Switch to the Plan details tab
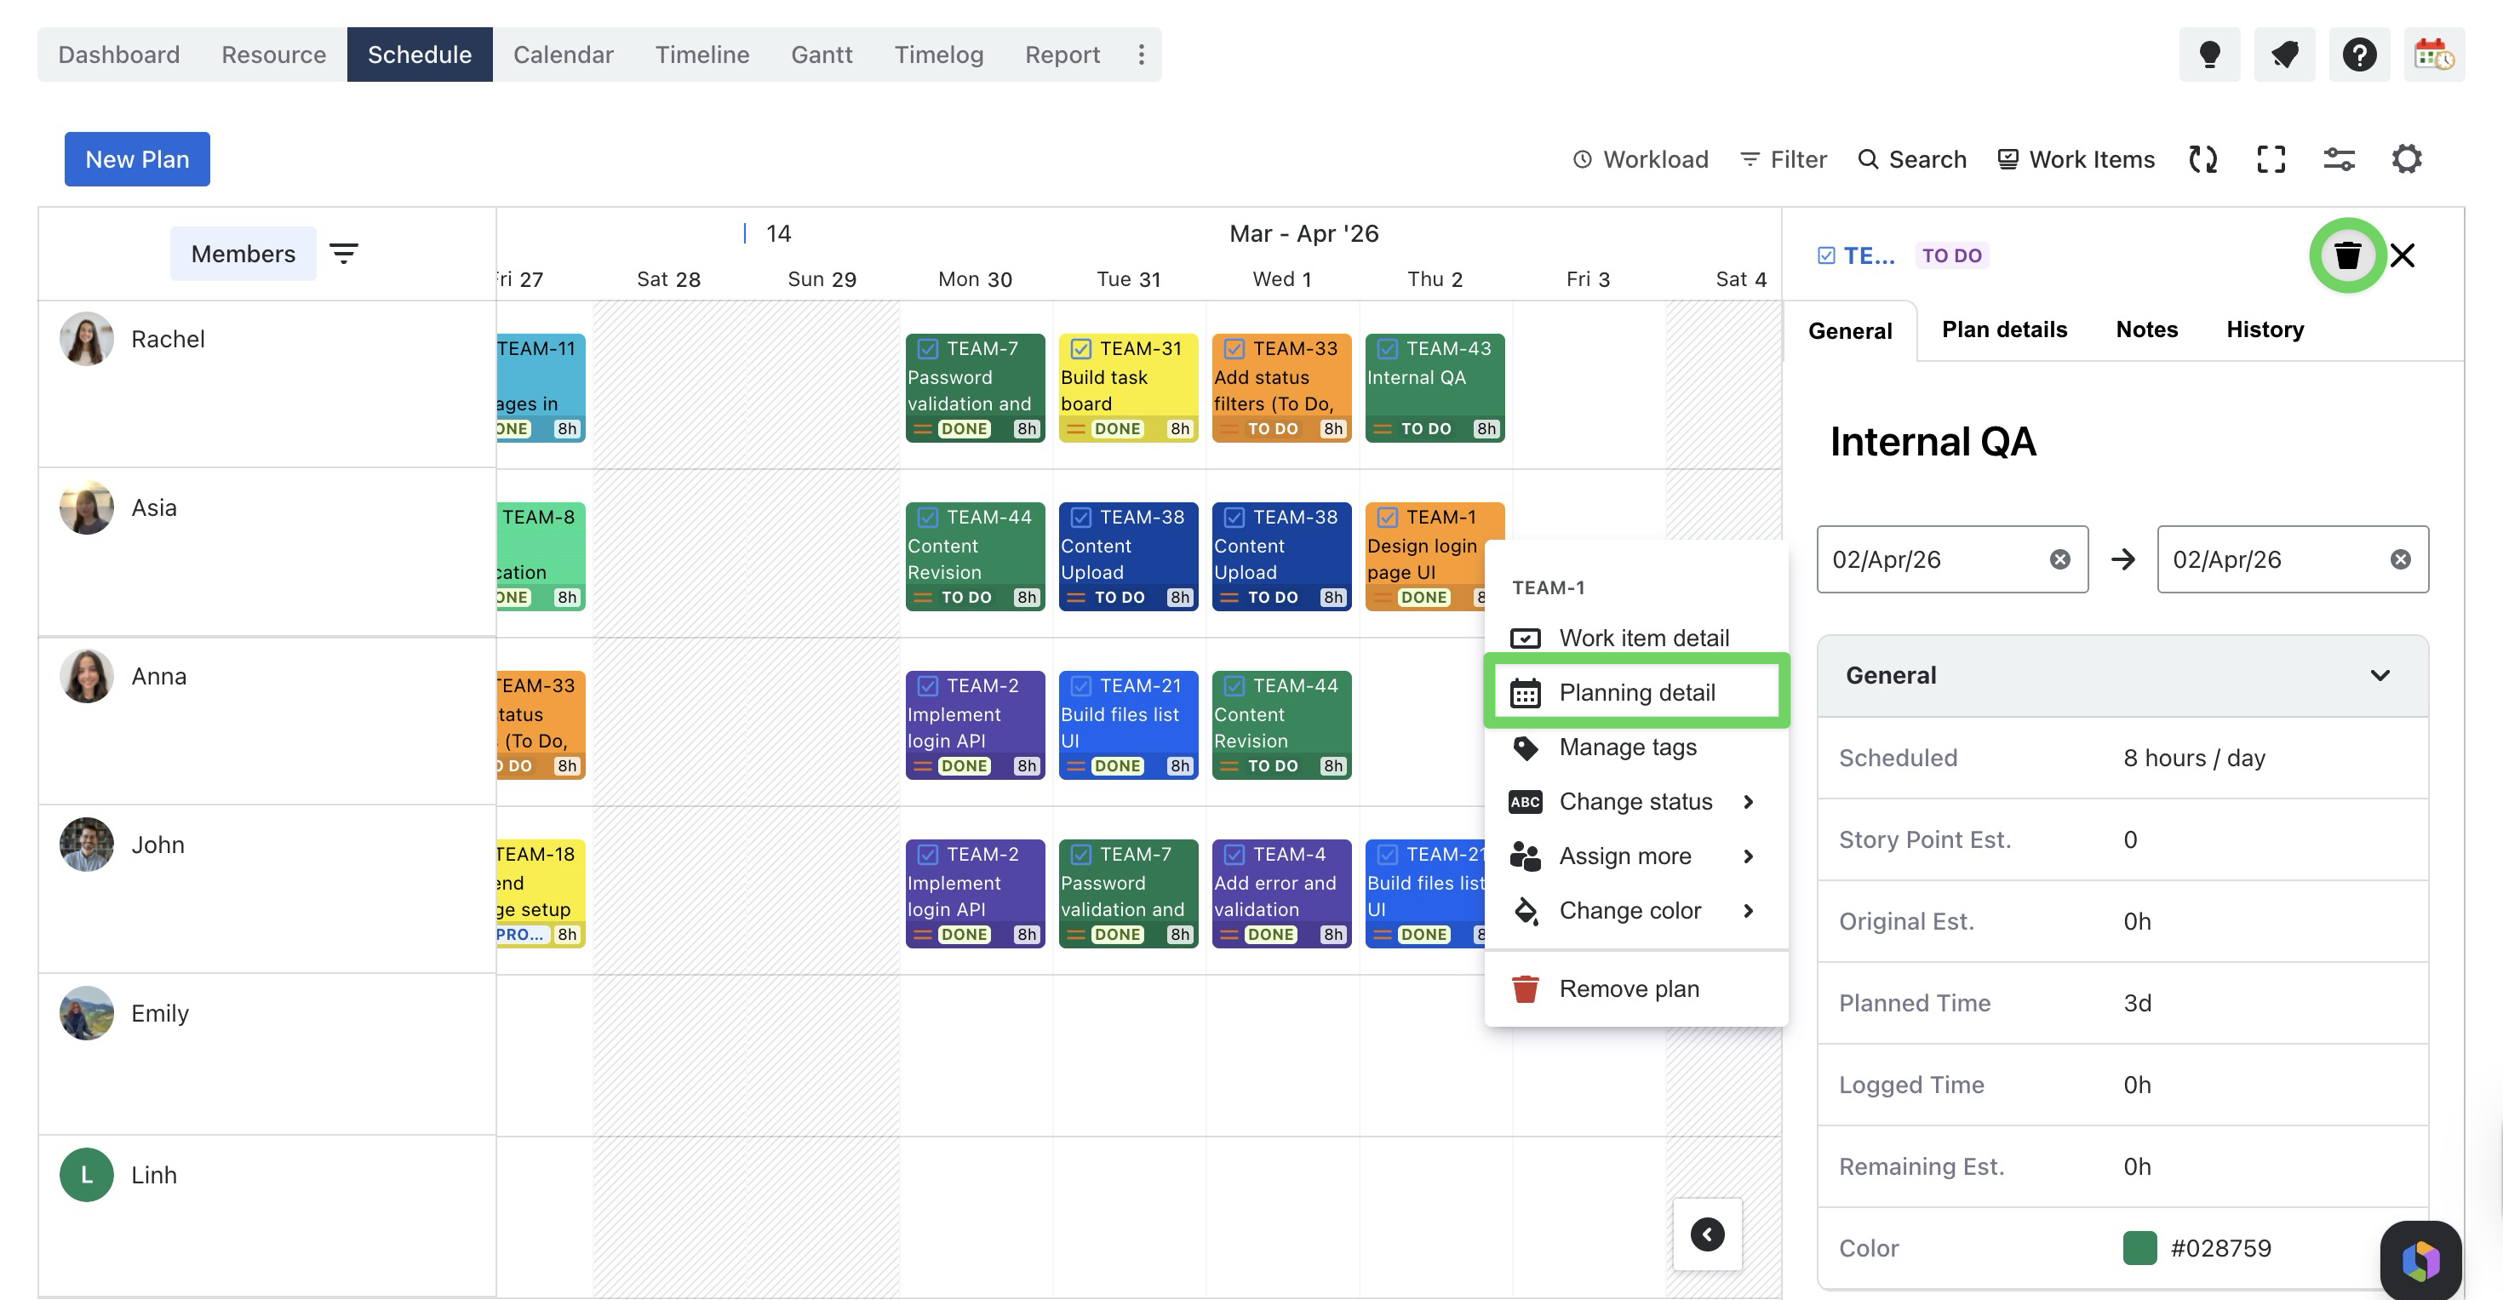Screen dimensions: 2503x1300 [2003, 329]
